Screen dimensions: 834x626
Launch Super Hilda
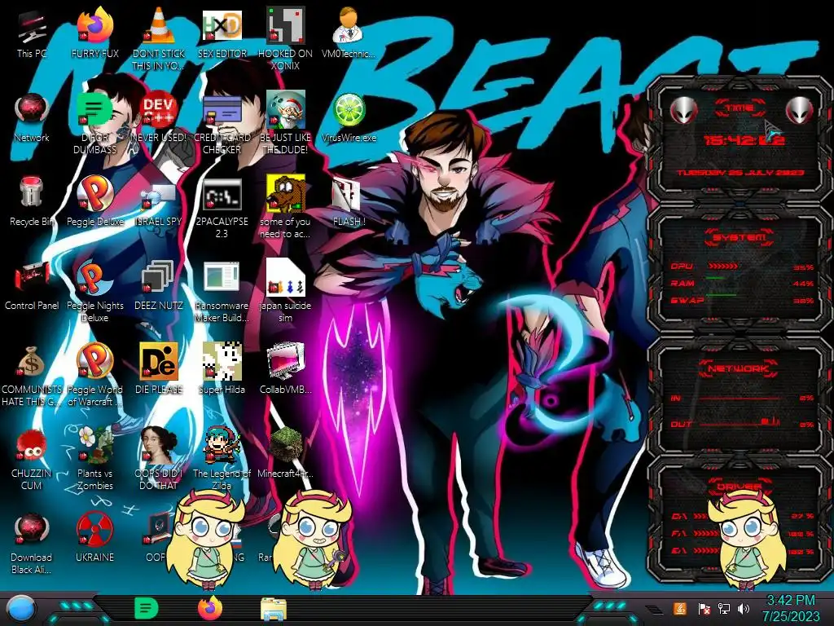(222, 368)
